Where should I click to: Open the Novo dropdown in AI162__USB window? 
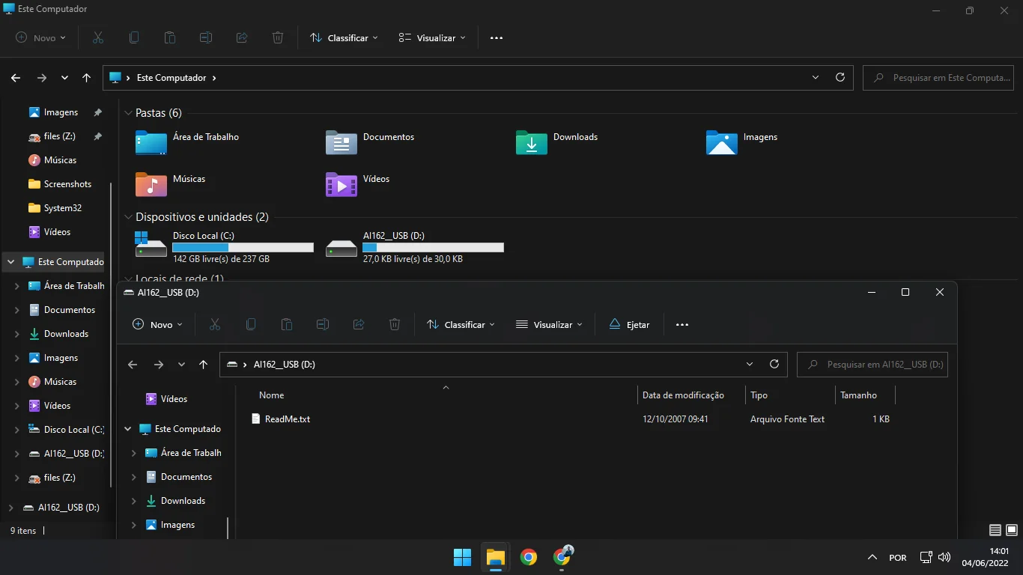[x=157, y=324]
